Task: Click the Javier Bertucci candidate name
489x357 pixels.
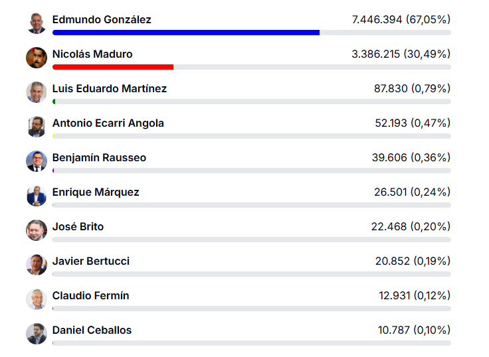Action: [x=91, y=261]
